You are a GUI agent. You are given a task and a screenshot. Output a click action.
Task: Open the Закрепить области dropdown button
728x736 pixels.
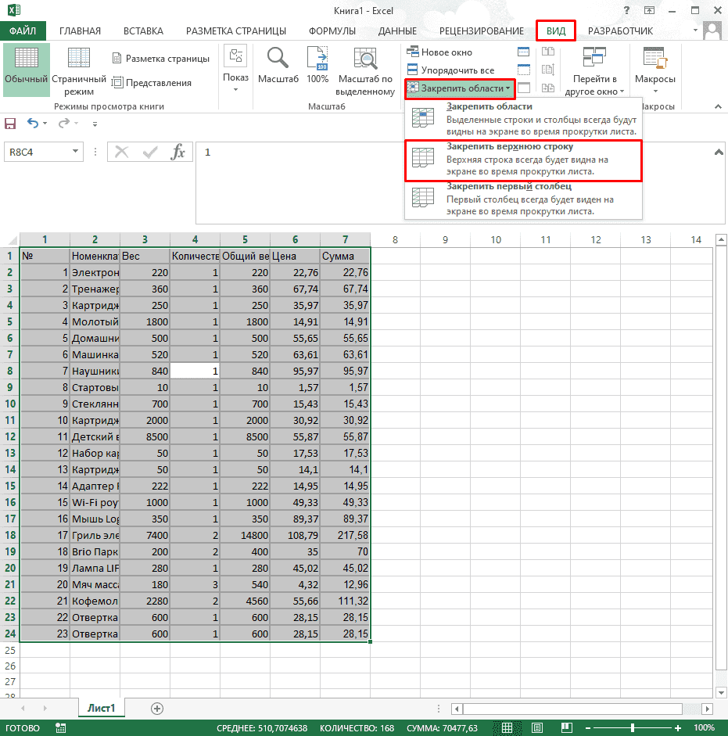[x=461, y=88]
